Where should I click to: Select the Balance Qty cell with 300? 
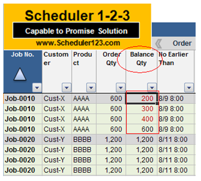142,109
